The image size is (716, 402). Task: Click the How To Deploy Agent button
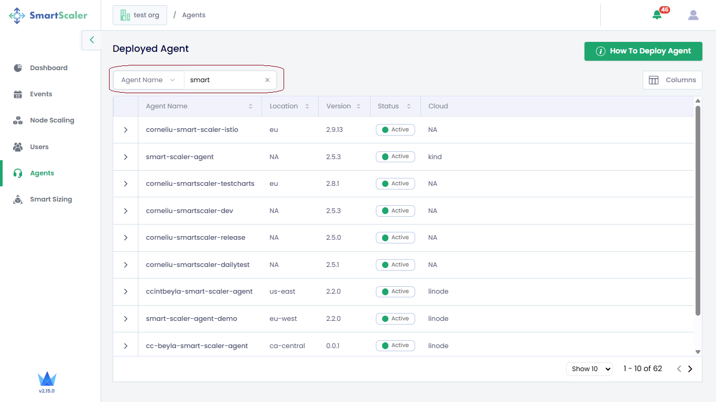[643, 51]
